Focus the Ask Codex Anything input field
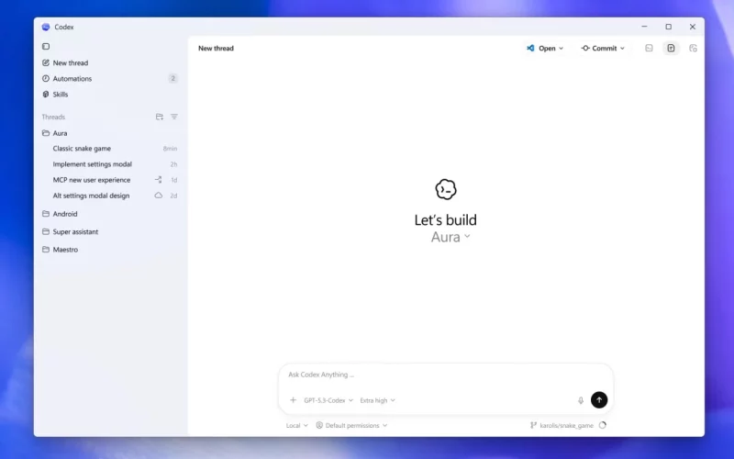 tap(431, 375)
